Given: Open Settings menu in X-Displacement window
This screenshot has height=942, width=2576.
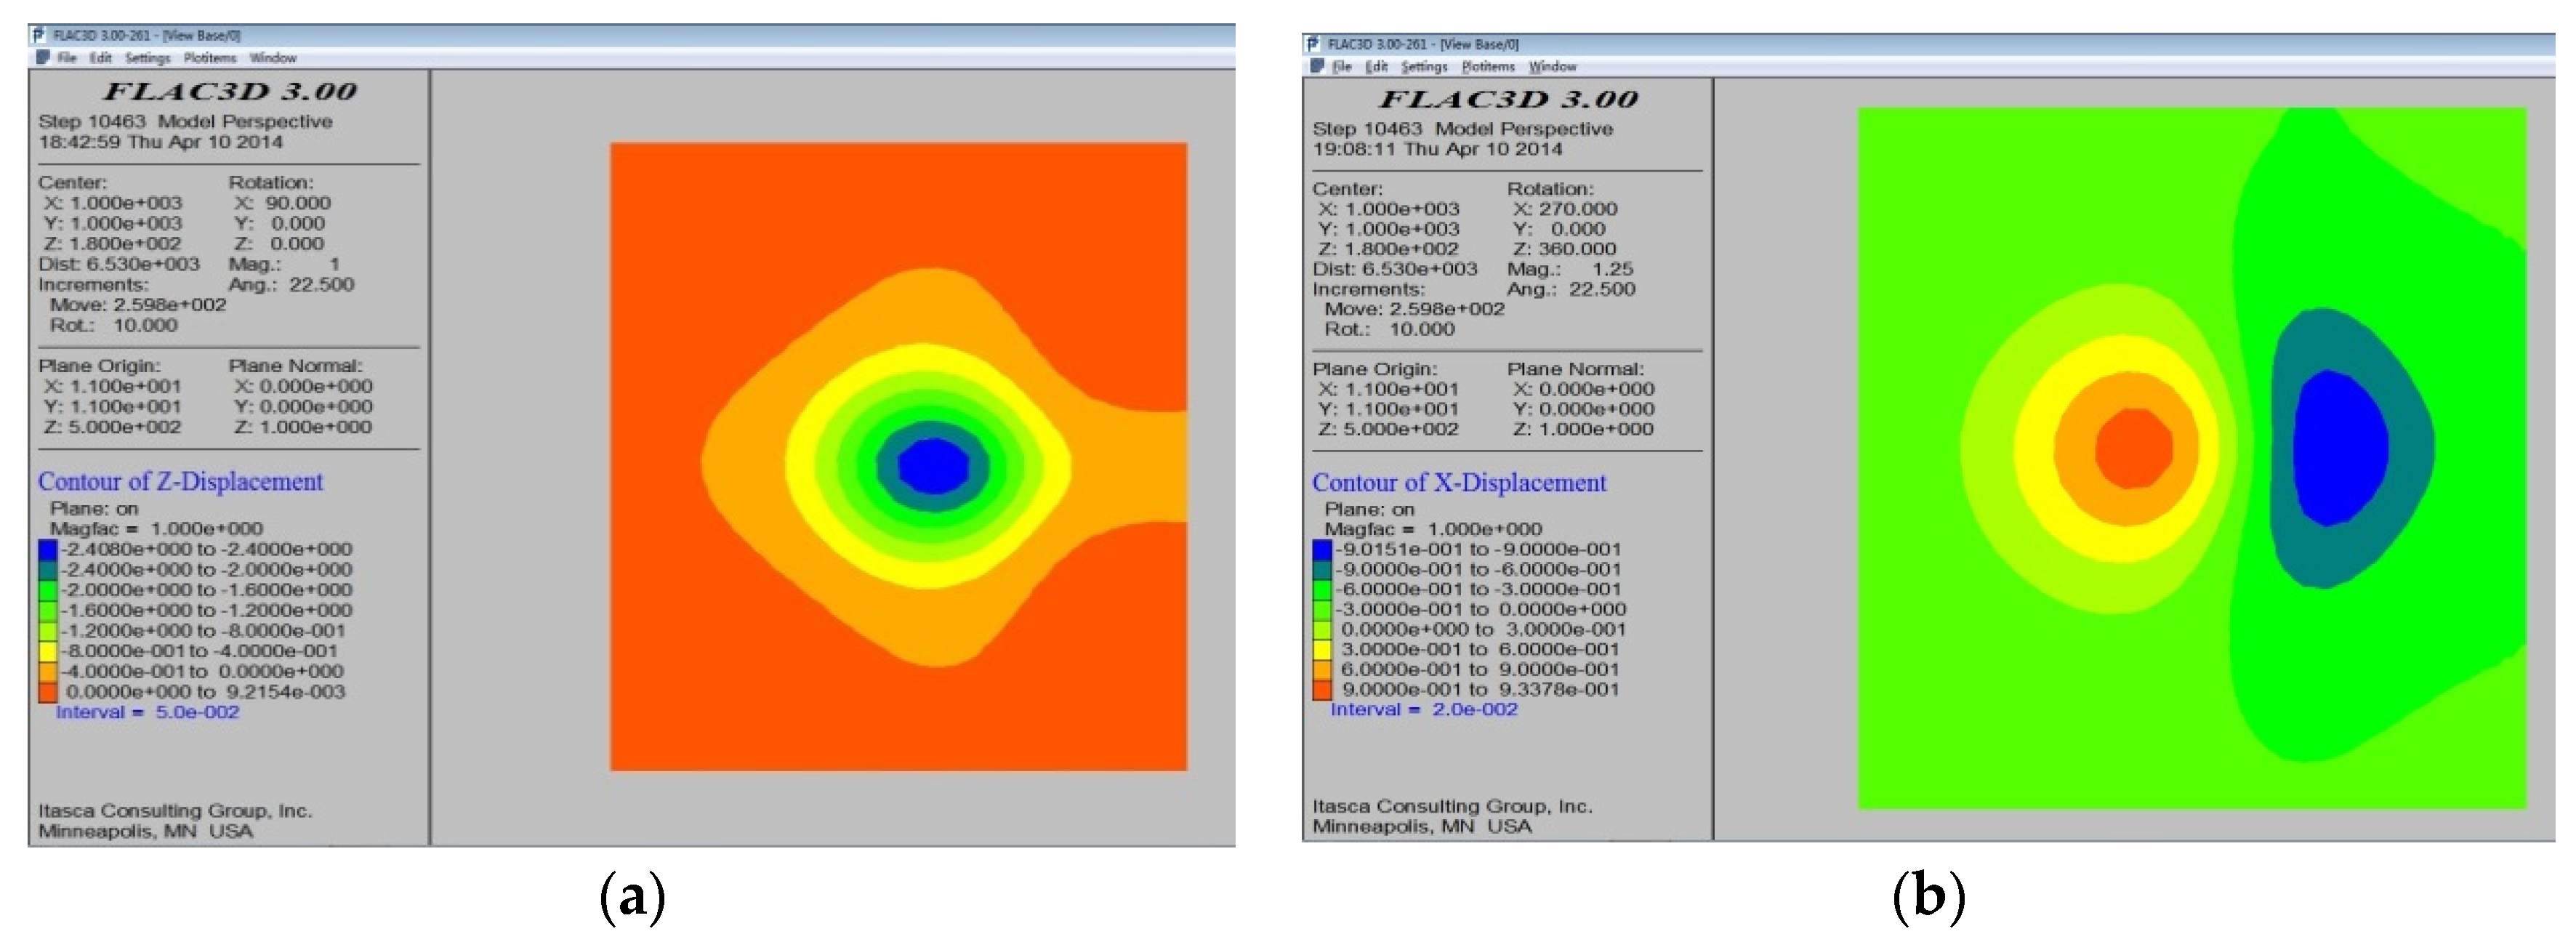Looking at the screenshot, I should coord(1424,67).
